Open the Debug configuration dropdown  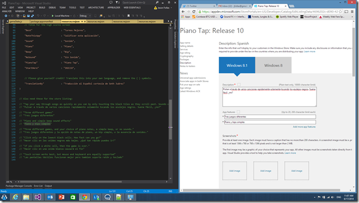pyautogui.click(x=85, y=16)
